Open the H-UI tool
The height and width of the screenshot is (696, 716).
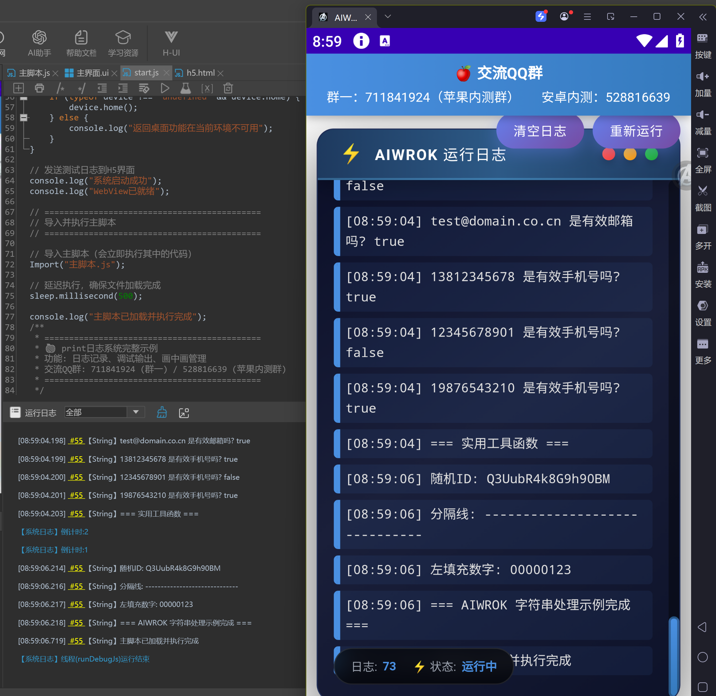[x=171, y=44]
